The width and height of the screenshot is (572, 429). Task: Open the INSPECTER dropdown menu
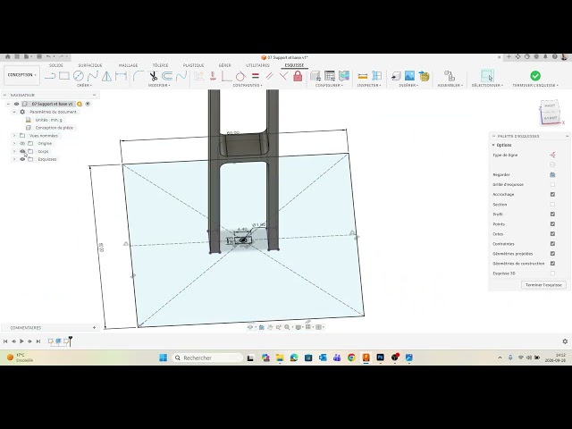[x=369, y=86]
